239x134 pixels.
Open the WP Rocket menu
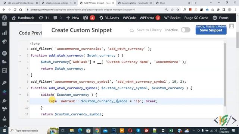(x=172, y=18)
